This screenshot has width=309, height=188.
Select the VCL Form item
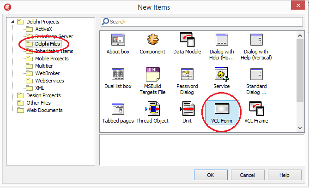click(x=222, y=113)
